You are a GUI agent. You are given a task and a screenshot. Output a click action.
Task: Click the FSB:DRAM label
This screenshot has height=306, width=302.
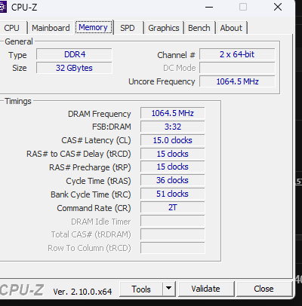coord(112,127)
